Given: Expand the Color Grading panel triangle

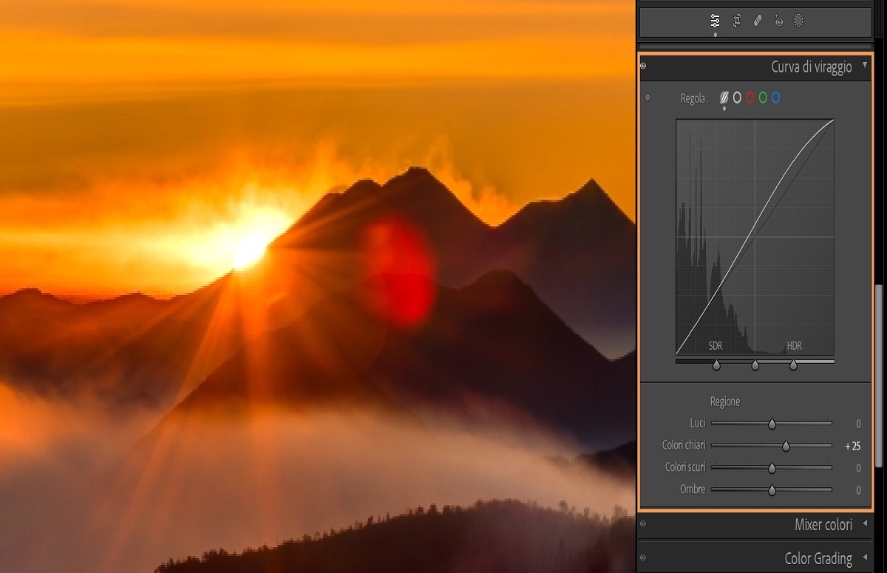Looking at the screenshot, I should [x=865, y=557].
